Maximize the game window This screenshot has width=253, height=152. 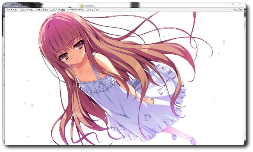pyautogui.click(x=233, y=4)
